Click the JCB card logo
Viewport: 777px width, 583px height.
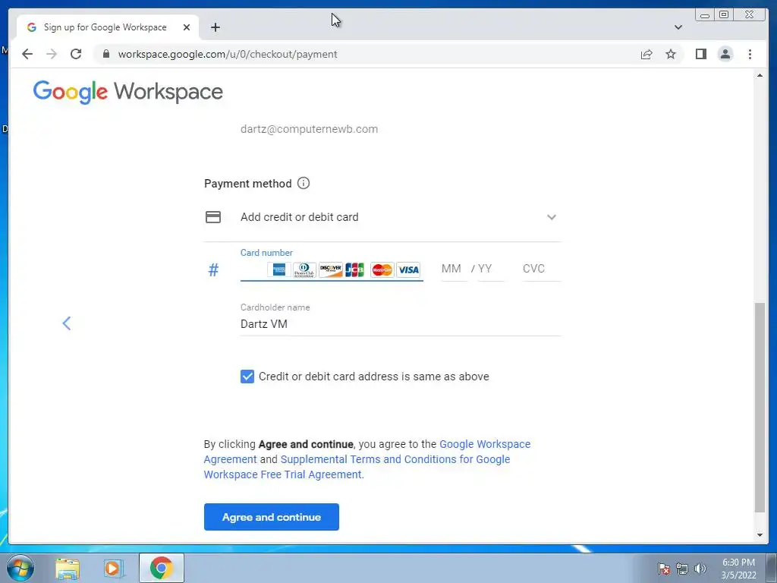click(355, 269)
